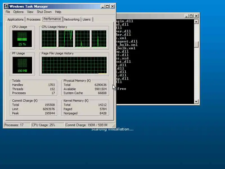
Task: Click the status bar Processes: 17 entry
Action: pyautogui.click(x=17, y=125)
